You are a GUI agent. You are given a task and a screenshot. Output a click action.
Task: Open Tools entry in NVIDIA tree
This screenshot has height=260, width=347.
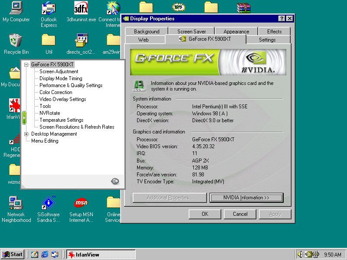[45, 106]
